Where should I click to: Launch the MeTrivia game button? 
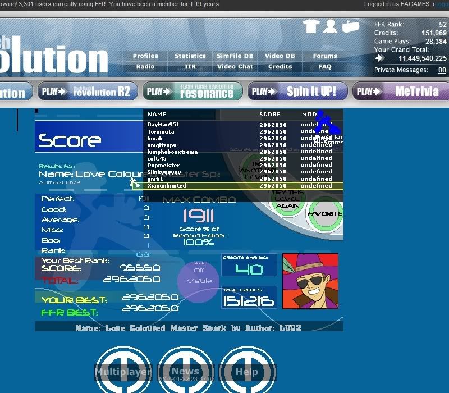tap(401, 92)
